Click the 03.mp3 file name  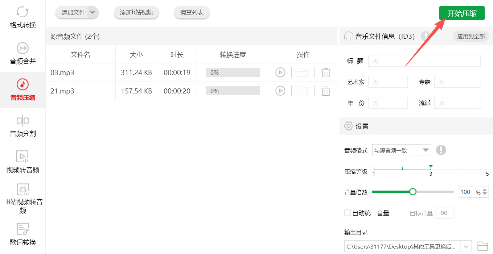pyautogui.click(x=62, y=72)
